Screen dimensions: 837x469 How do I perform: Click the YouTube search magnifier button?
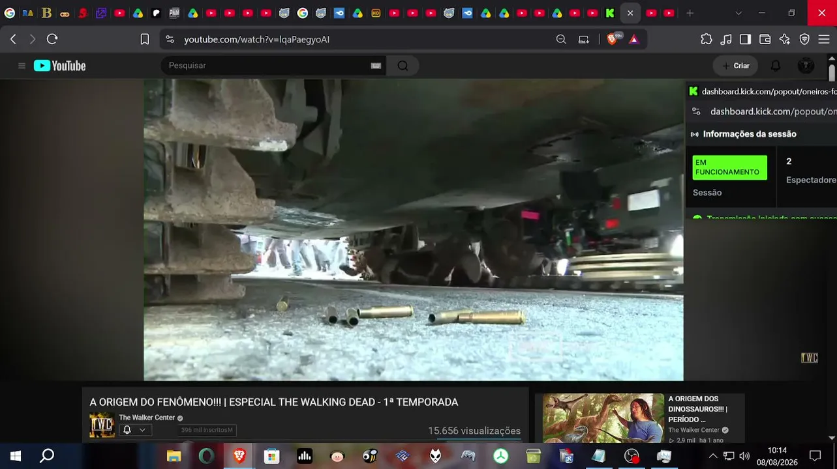click(x=403, y=66)
